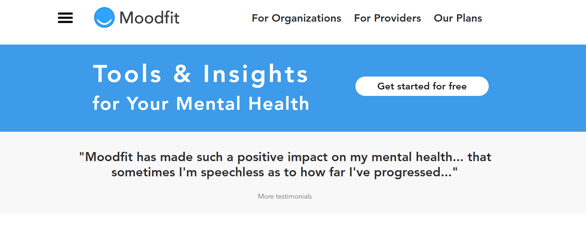The height and width of the screenshot is (227, 586).
Task: Click the Get started for free button
Action: 422,86
